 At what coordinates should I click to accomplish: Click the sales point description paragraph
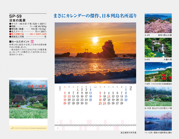tap(28, 50)
